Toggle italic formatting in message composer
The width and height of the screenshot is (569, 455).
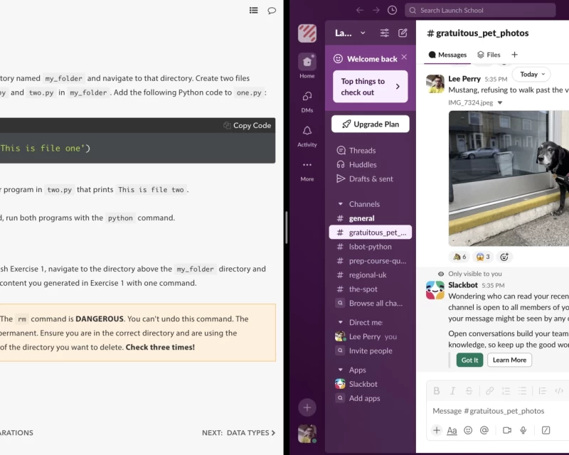pos(453,390)
